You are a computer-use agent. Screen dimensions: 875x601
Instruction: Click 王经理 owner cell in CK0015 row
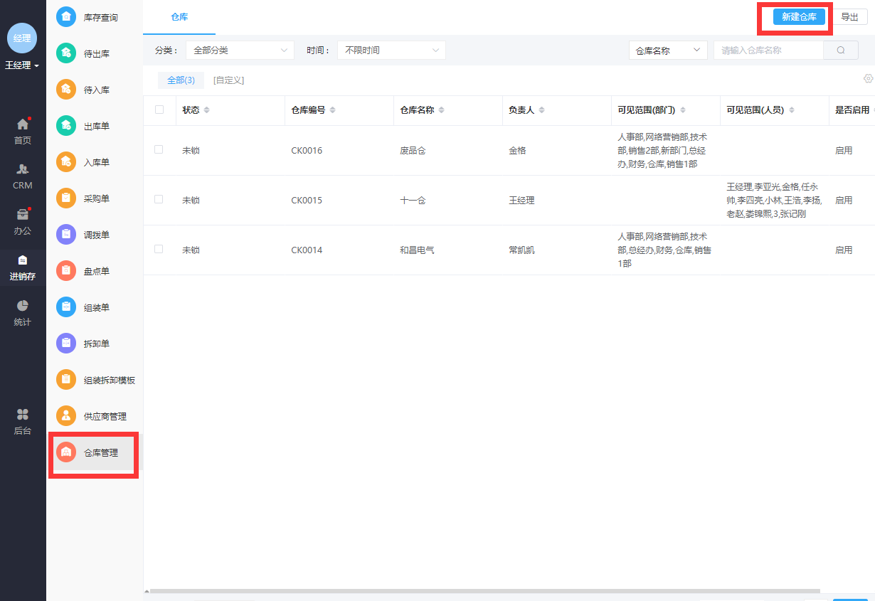521,201
